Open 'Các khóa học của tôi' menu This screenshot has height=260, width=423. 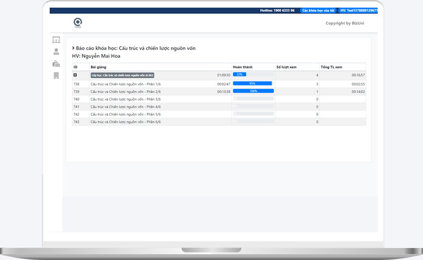coord(318,10)
